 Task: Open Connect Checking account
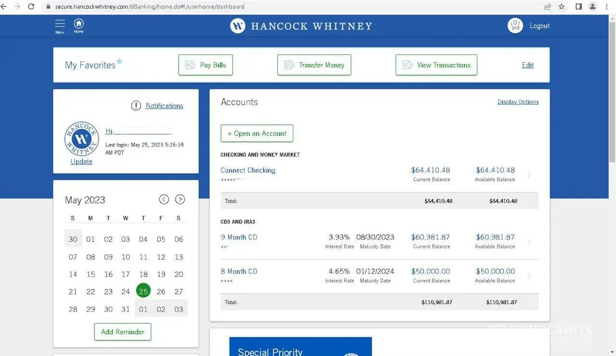248,170
